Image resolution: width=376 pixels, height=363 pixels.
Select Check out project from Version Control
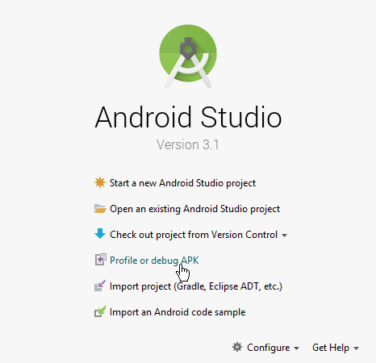(194, 235)
